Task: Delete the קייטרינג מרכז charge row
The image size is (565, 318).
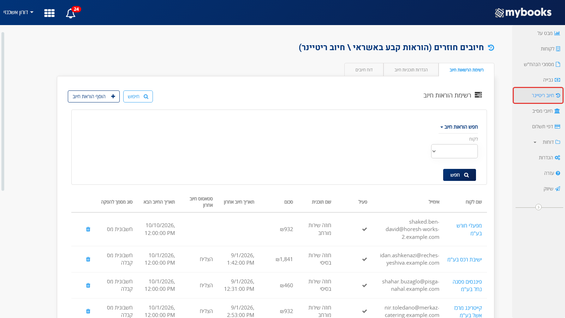Action: (x=88, y=311)
